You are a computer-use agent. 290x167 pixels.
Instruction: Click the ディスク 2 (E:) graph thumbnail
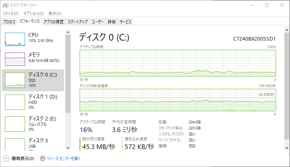[x=15, y=123]
